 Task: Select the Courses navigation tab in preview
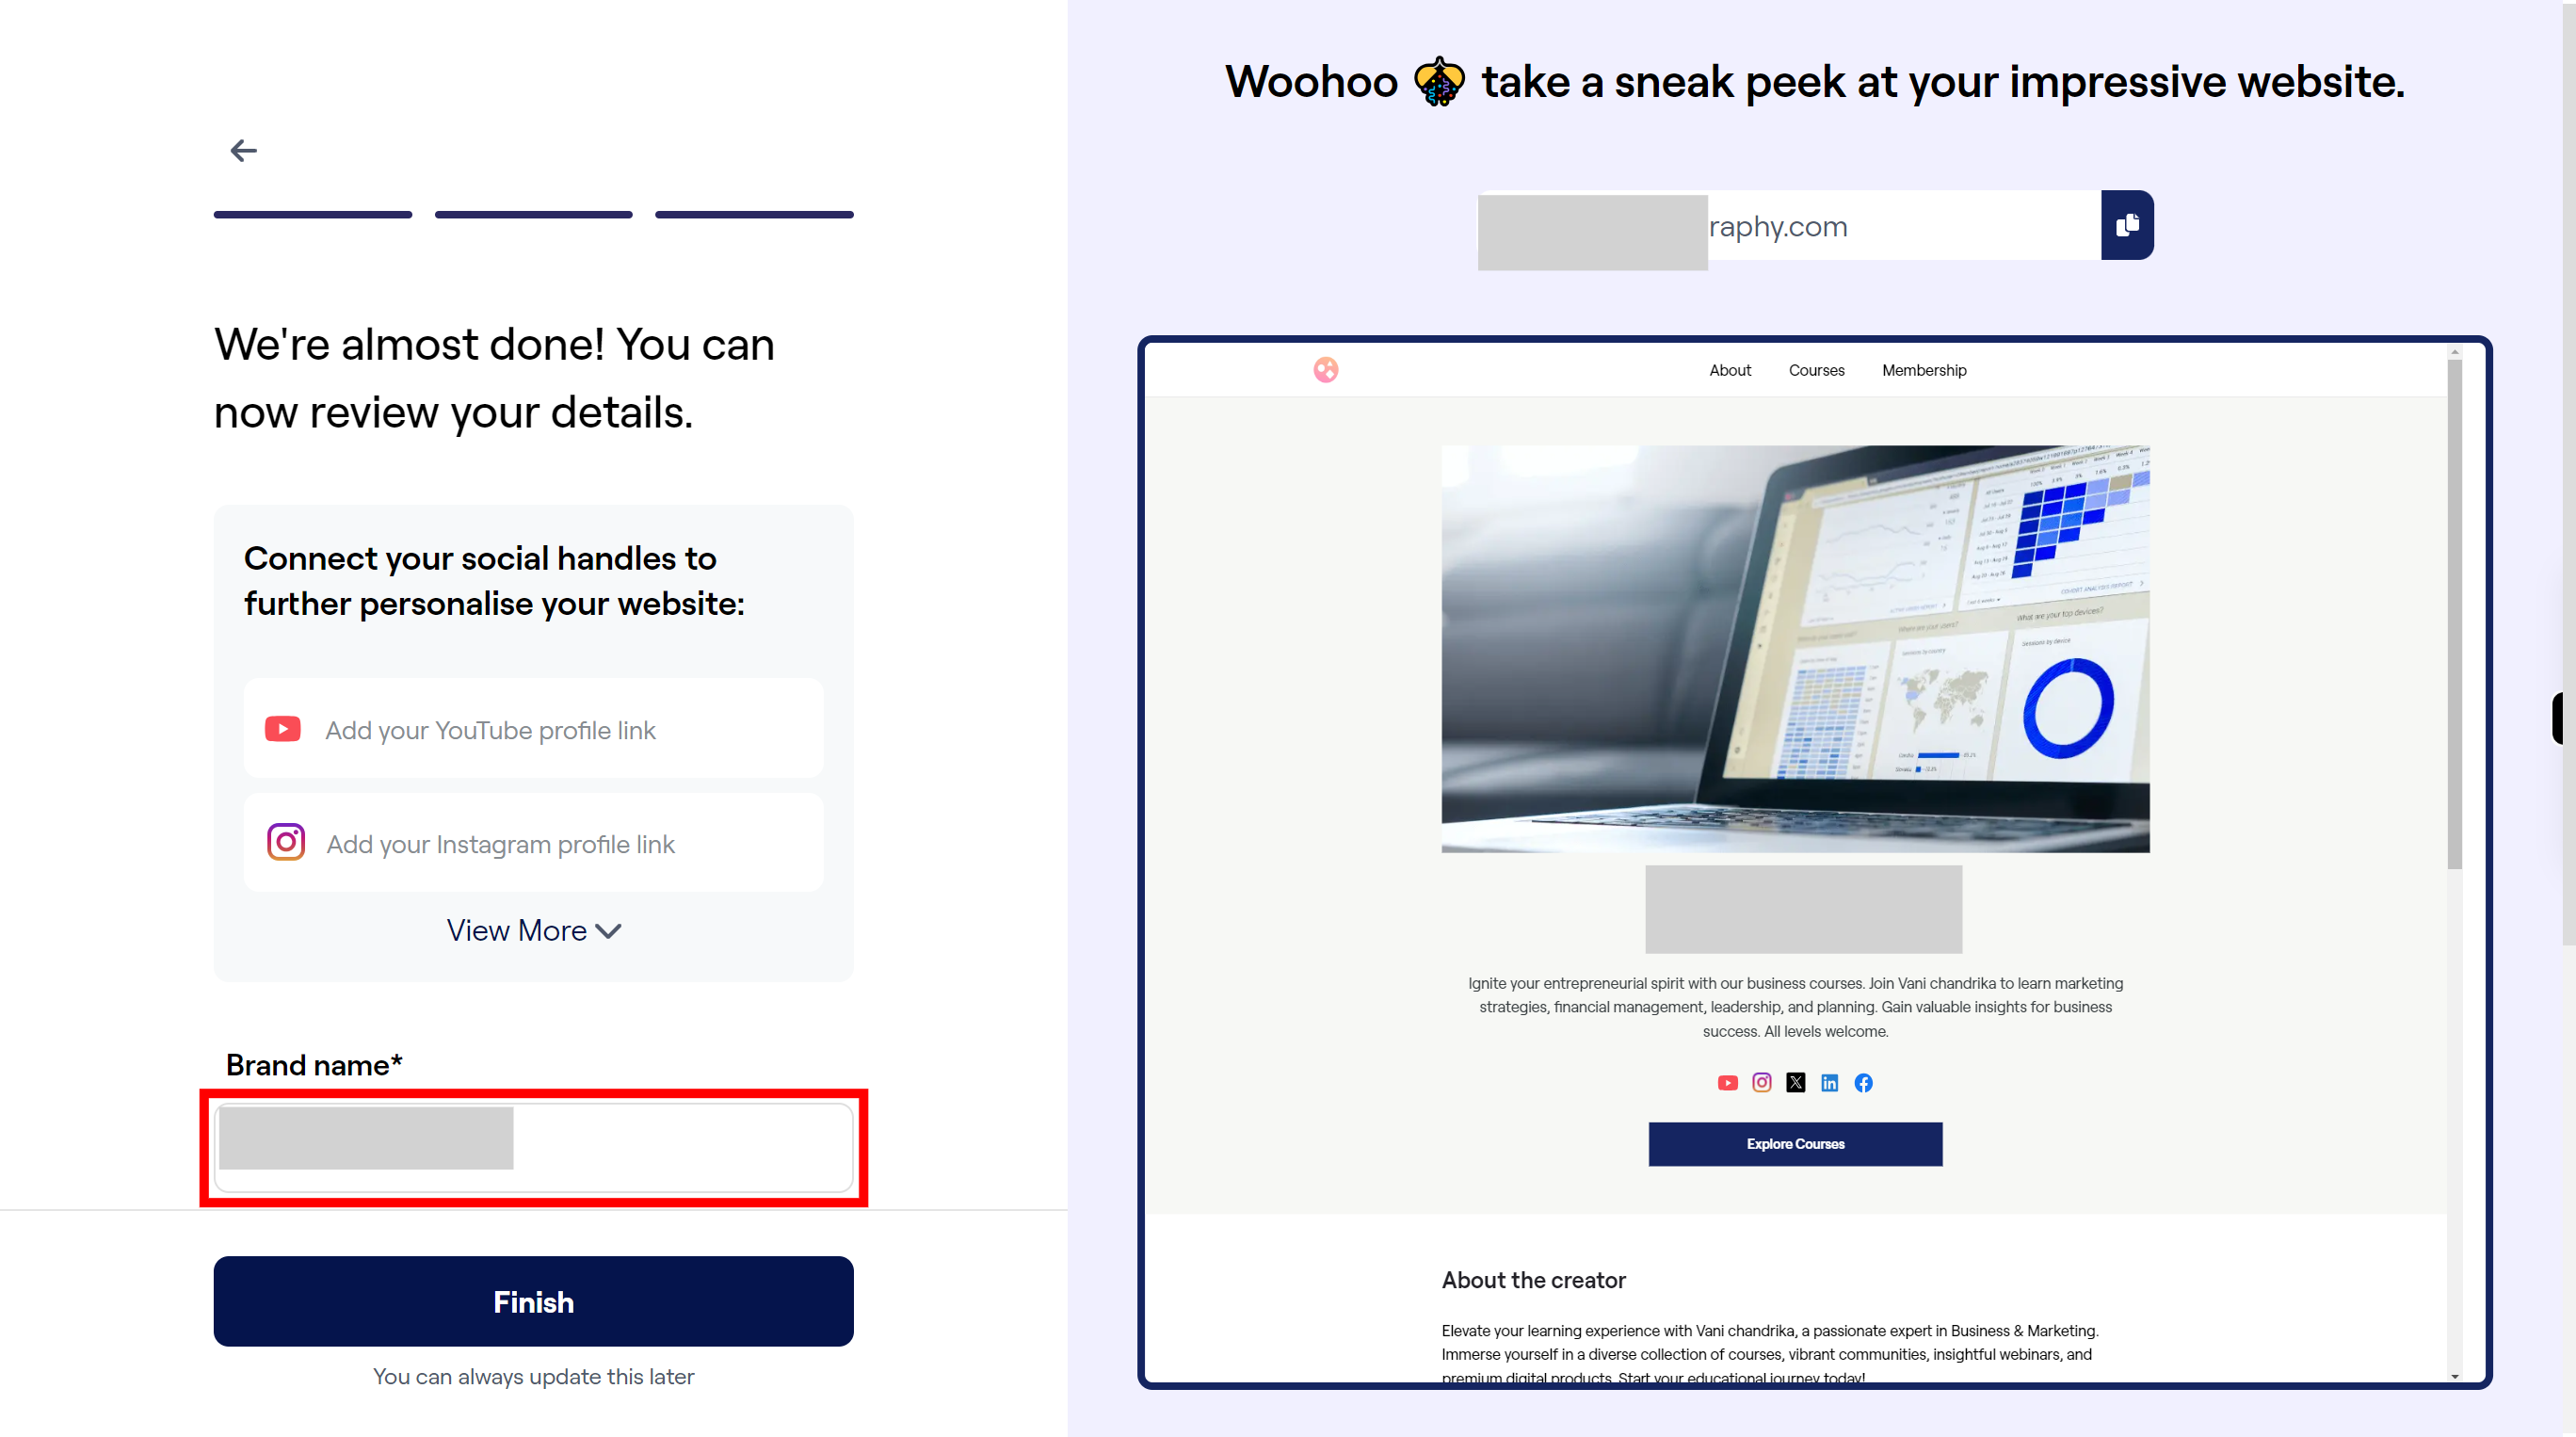pos(1817,370)
